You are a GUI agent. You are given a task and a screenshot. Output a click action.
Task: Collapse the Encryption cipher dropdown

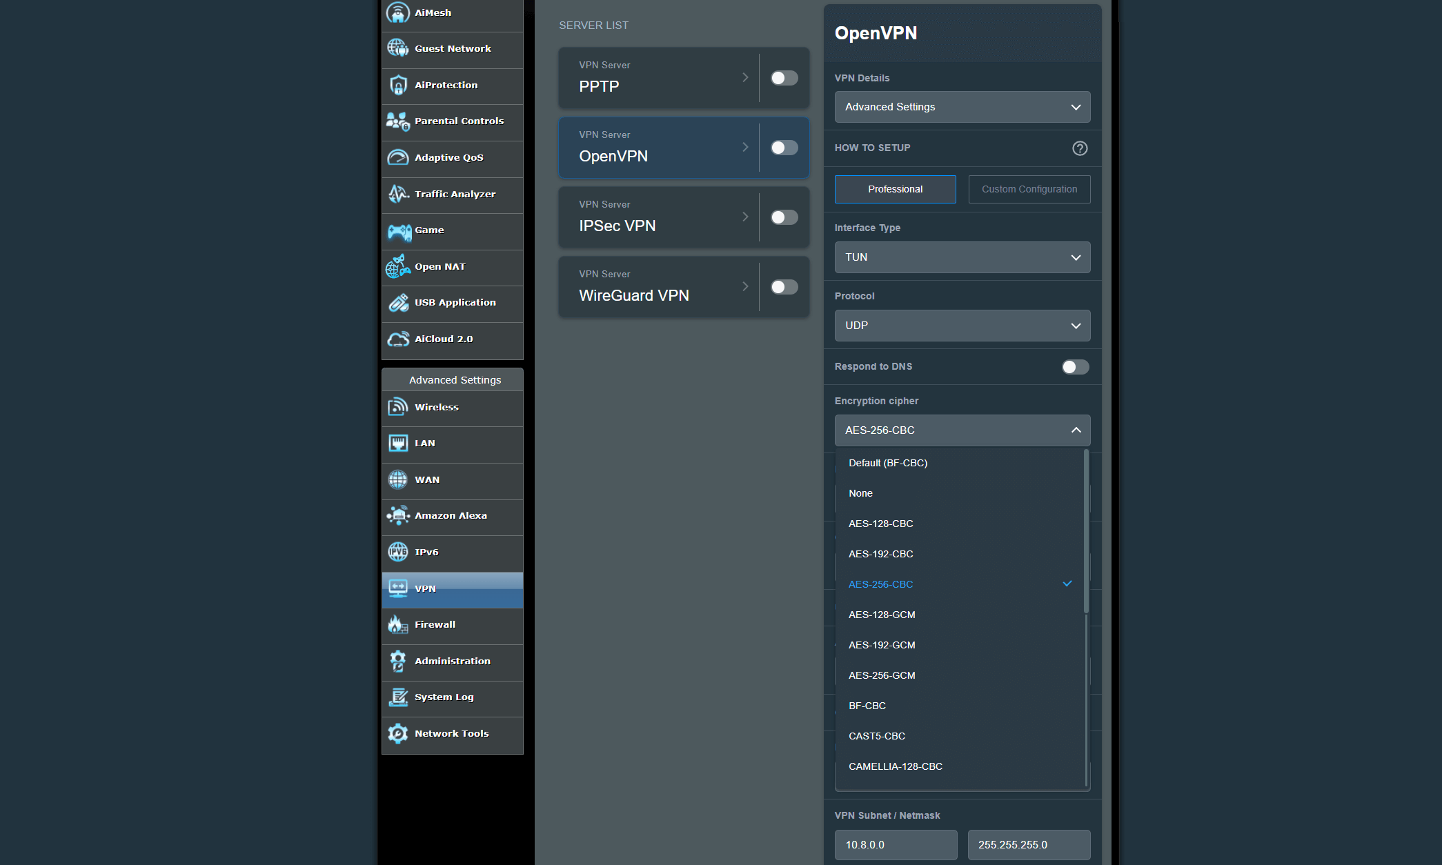(962, 430)
